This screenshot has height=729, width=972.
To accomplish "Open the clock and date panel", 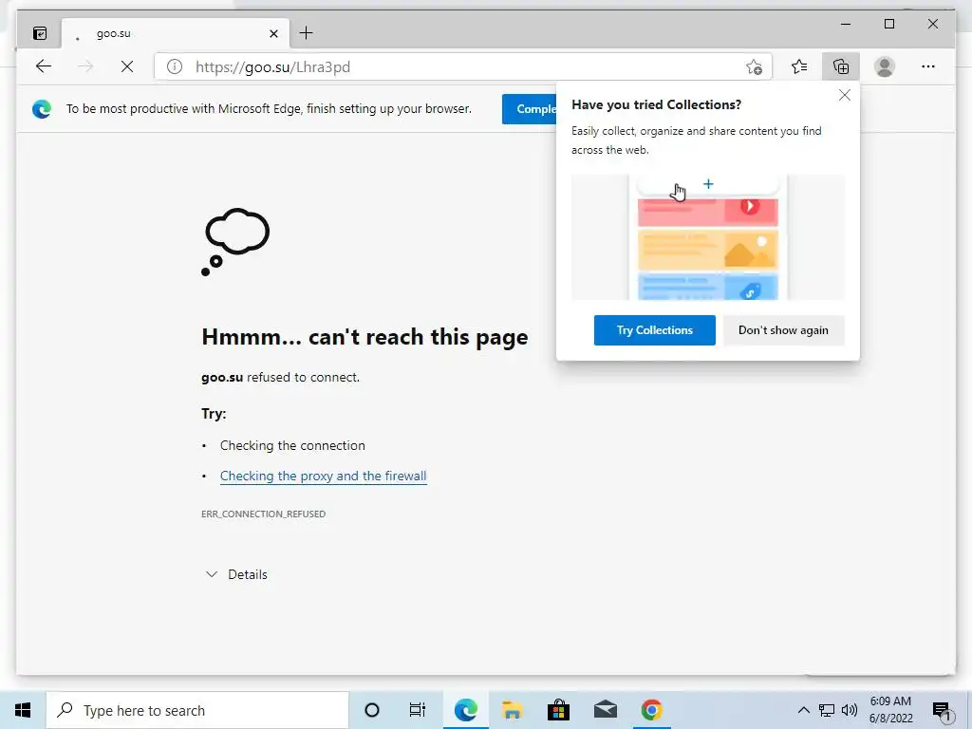I will point(890,710).
